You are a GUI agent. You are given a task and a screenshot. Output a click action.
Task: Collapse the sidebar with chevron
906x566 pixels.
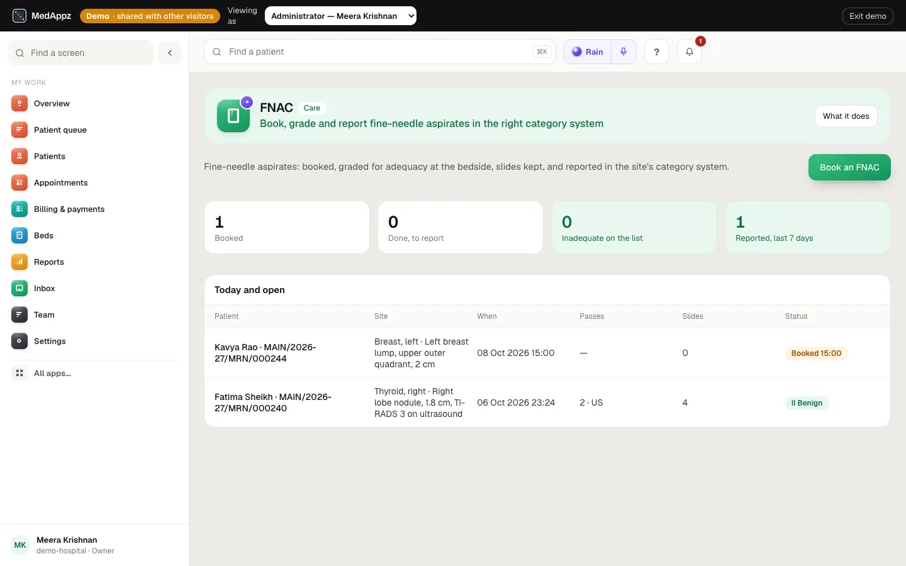click(x=170, y=53)
